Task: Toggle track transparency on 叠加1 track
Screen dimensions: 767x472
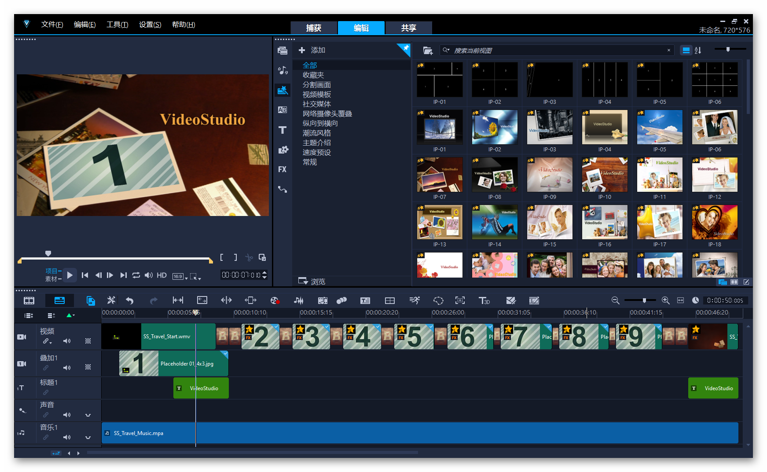Action: (88, 367)
